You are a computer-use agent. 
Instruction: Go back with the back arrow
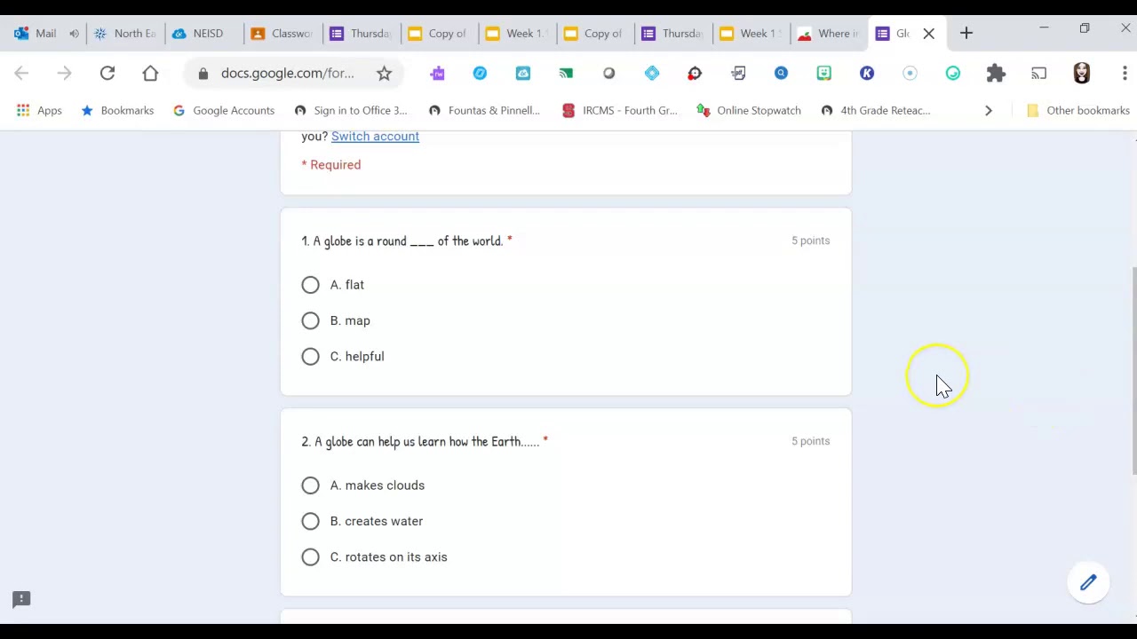point(21,74)
